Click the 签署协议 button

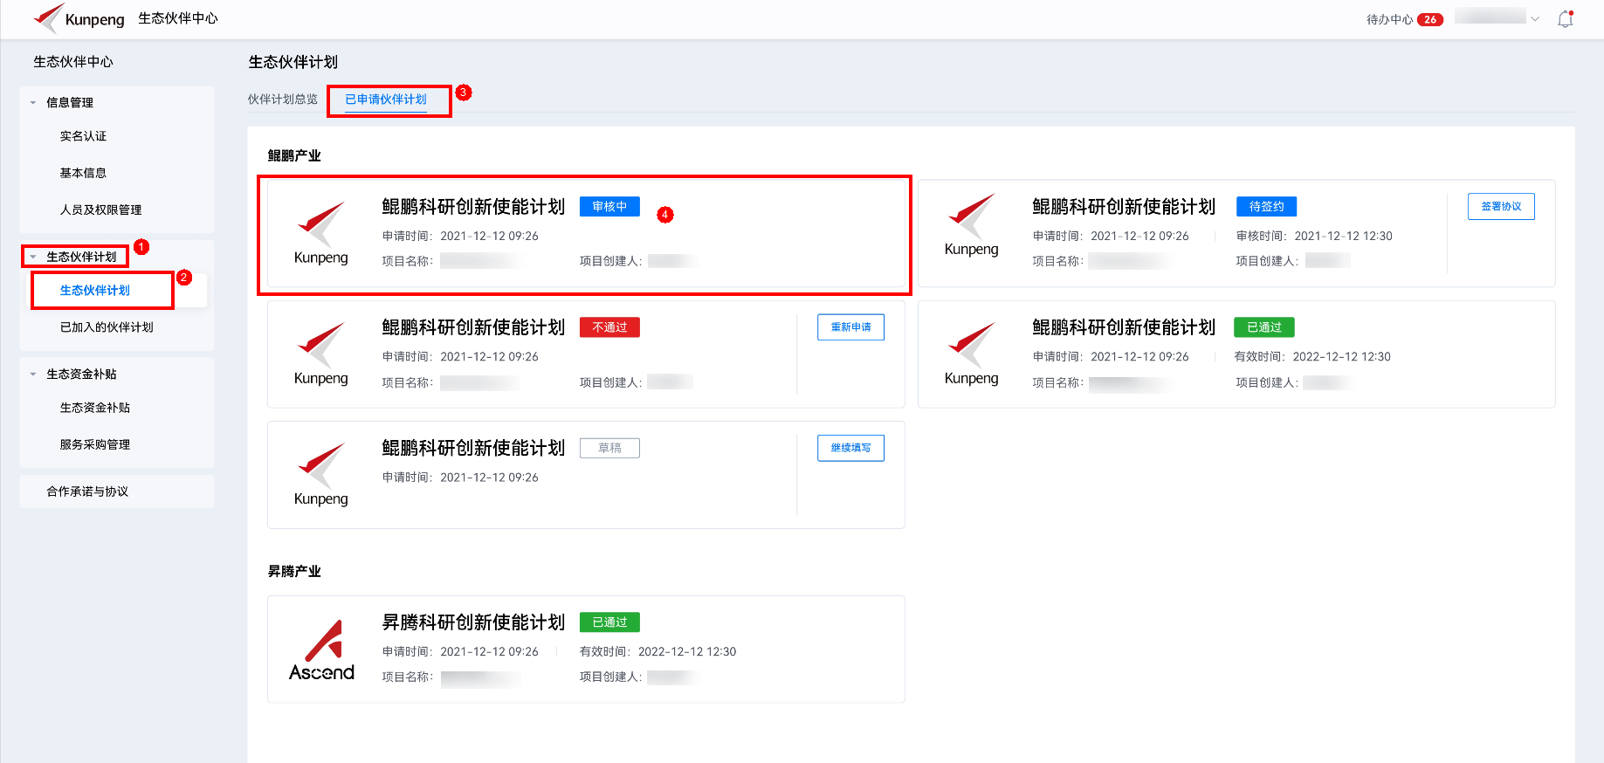click(1501, 207)
